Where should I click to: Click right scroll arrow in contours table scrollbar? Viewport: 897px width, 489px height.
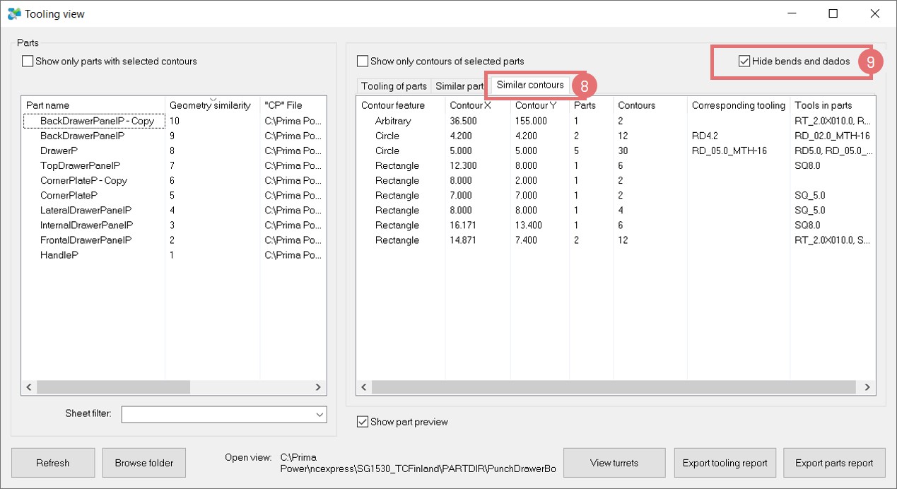pos(867,387)
